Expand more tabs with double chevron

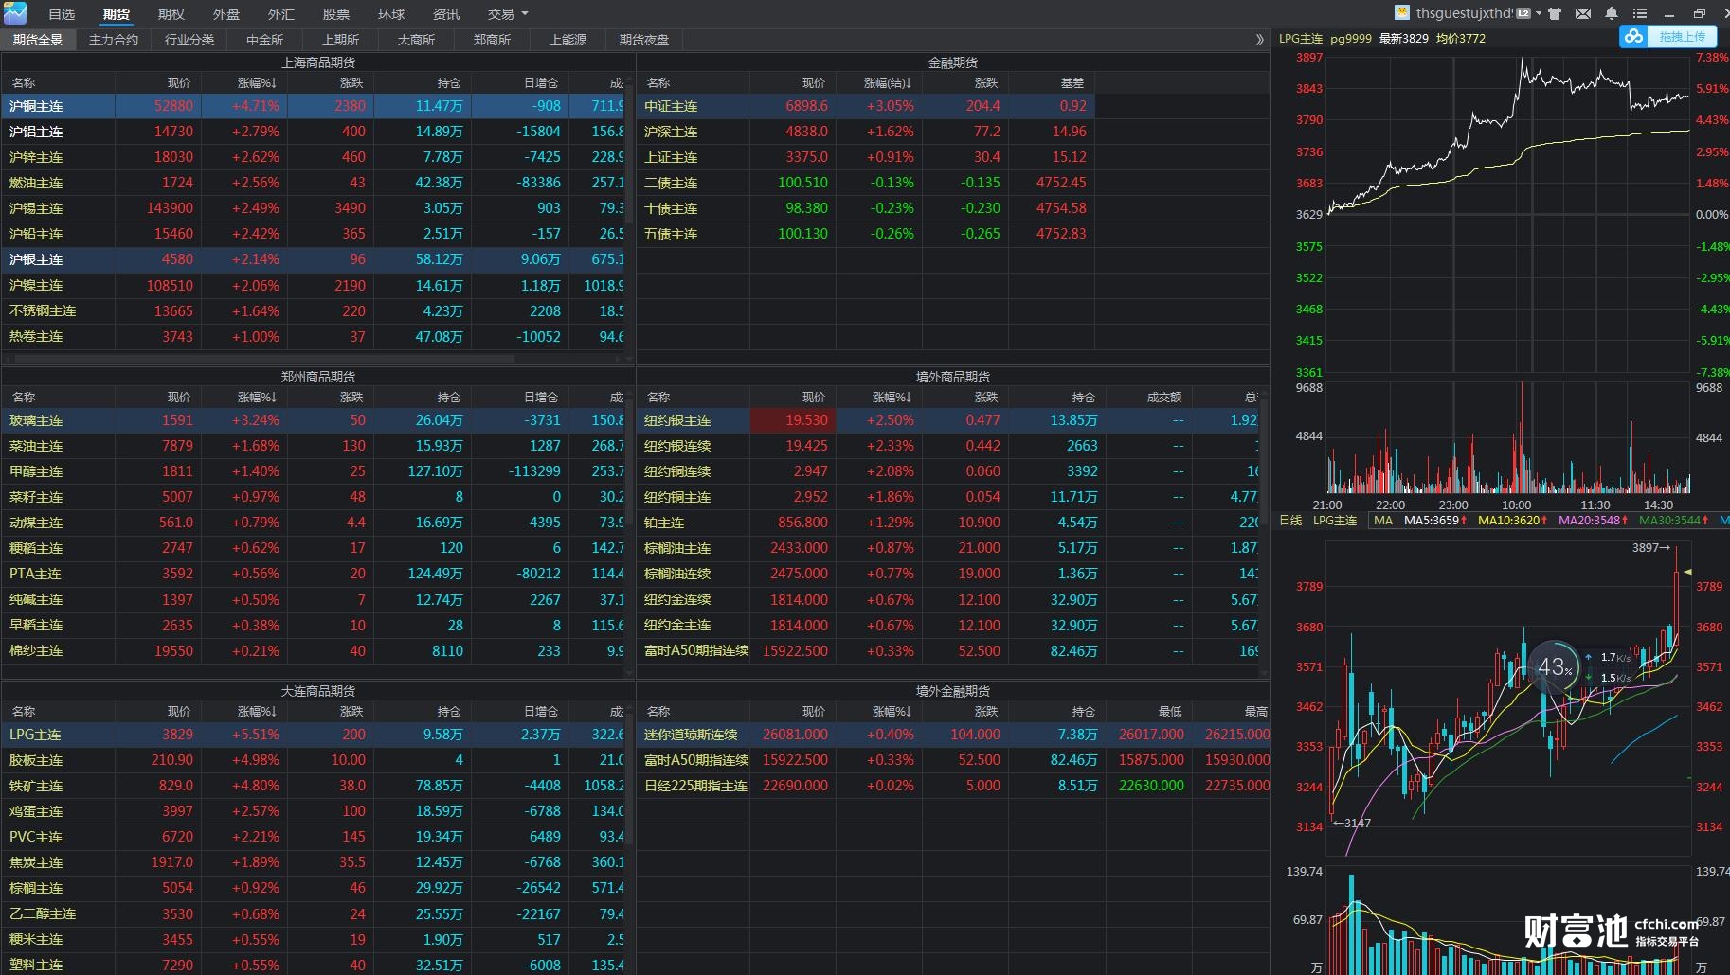(1259, 40)
